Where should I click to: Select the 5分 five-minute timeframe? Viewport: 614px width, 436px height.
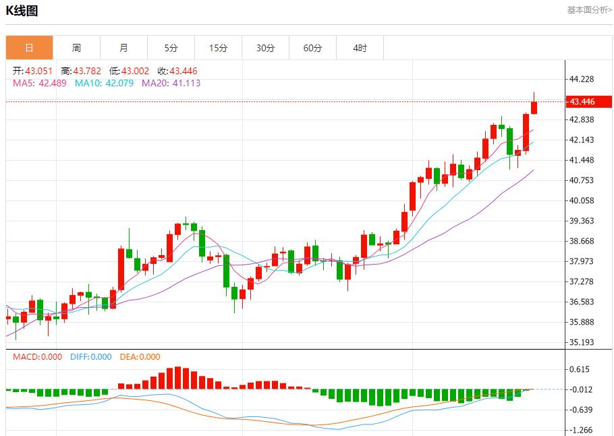171,47
